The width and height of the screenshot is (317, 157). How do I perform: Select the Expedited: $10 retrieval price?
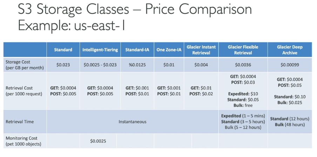243,94
